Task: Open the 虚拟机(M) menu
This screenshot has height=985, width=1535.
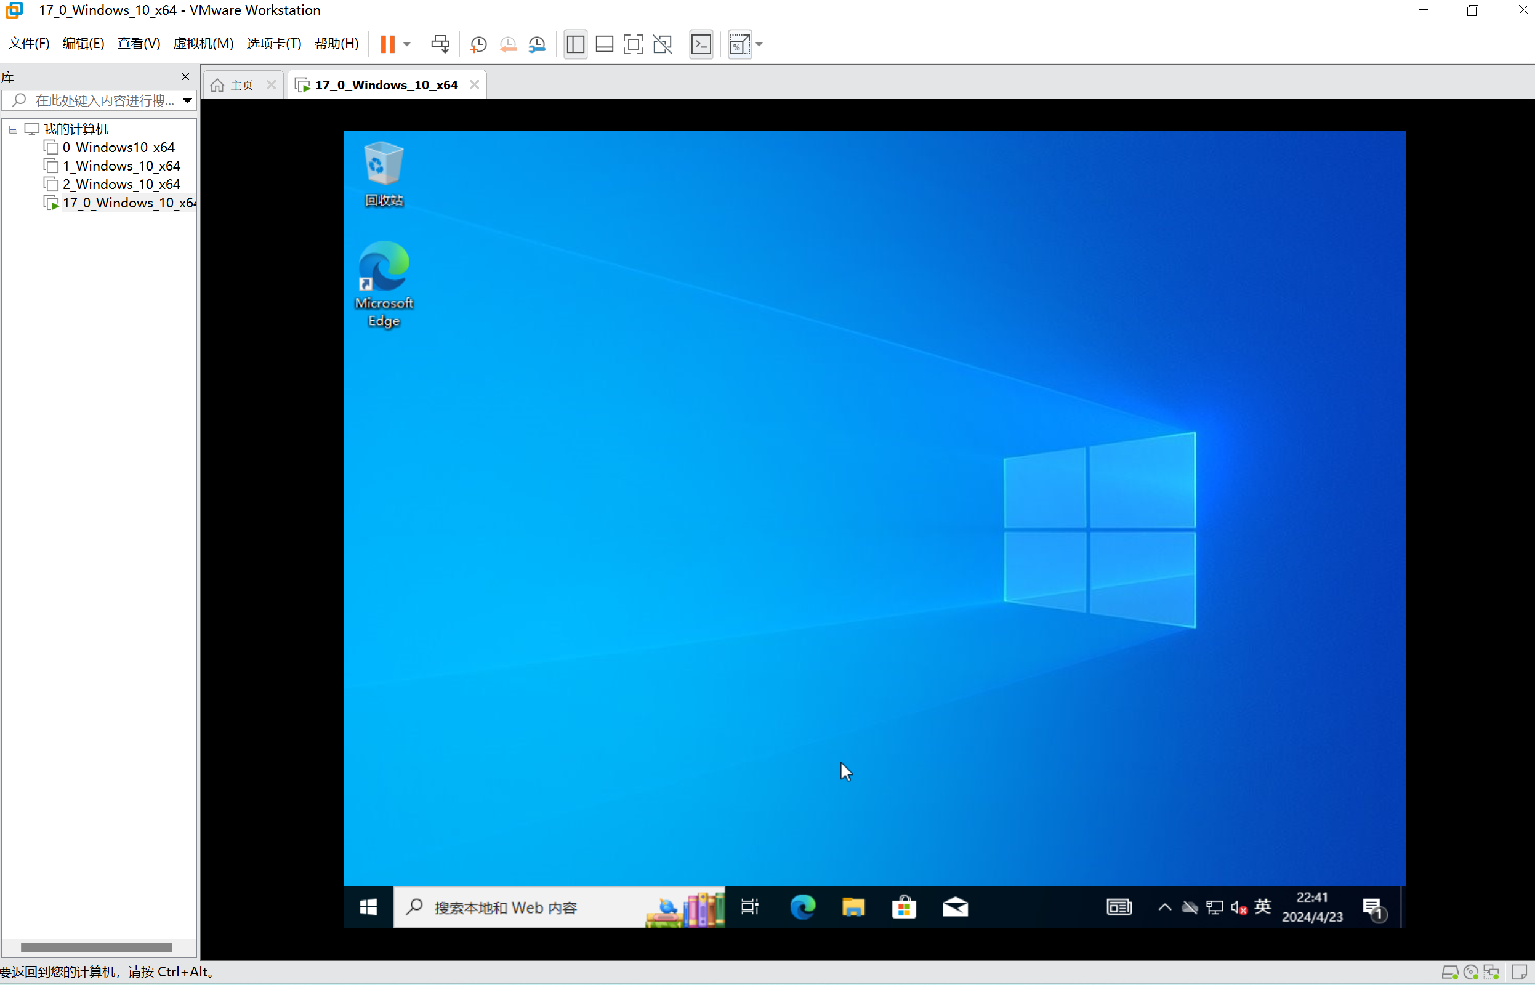Action: pos(203,44)
